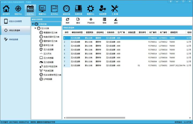Click the horizontal scrollbar below table
This screenshot has height=124, width=193.
pyautogui.click(x=107, y=118)
